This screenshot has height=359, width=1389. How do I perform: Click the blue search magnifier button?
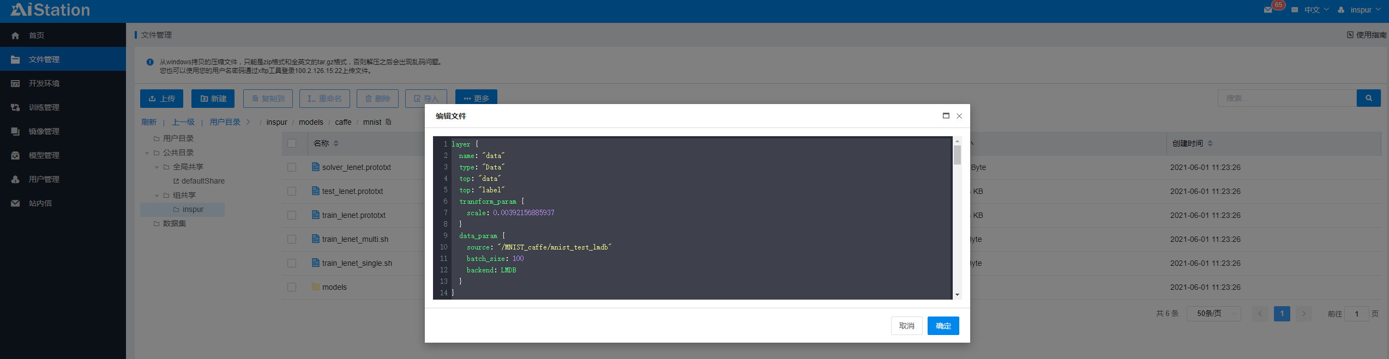point(1368,98)
